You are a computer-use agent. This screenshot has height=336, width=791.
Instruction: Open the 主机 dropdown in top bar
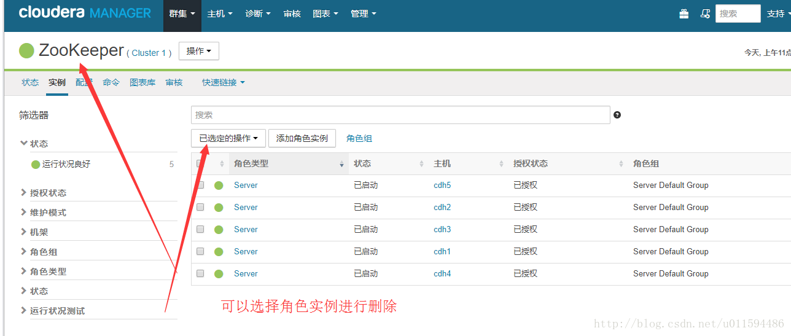pos(220,14)
